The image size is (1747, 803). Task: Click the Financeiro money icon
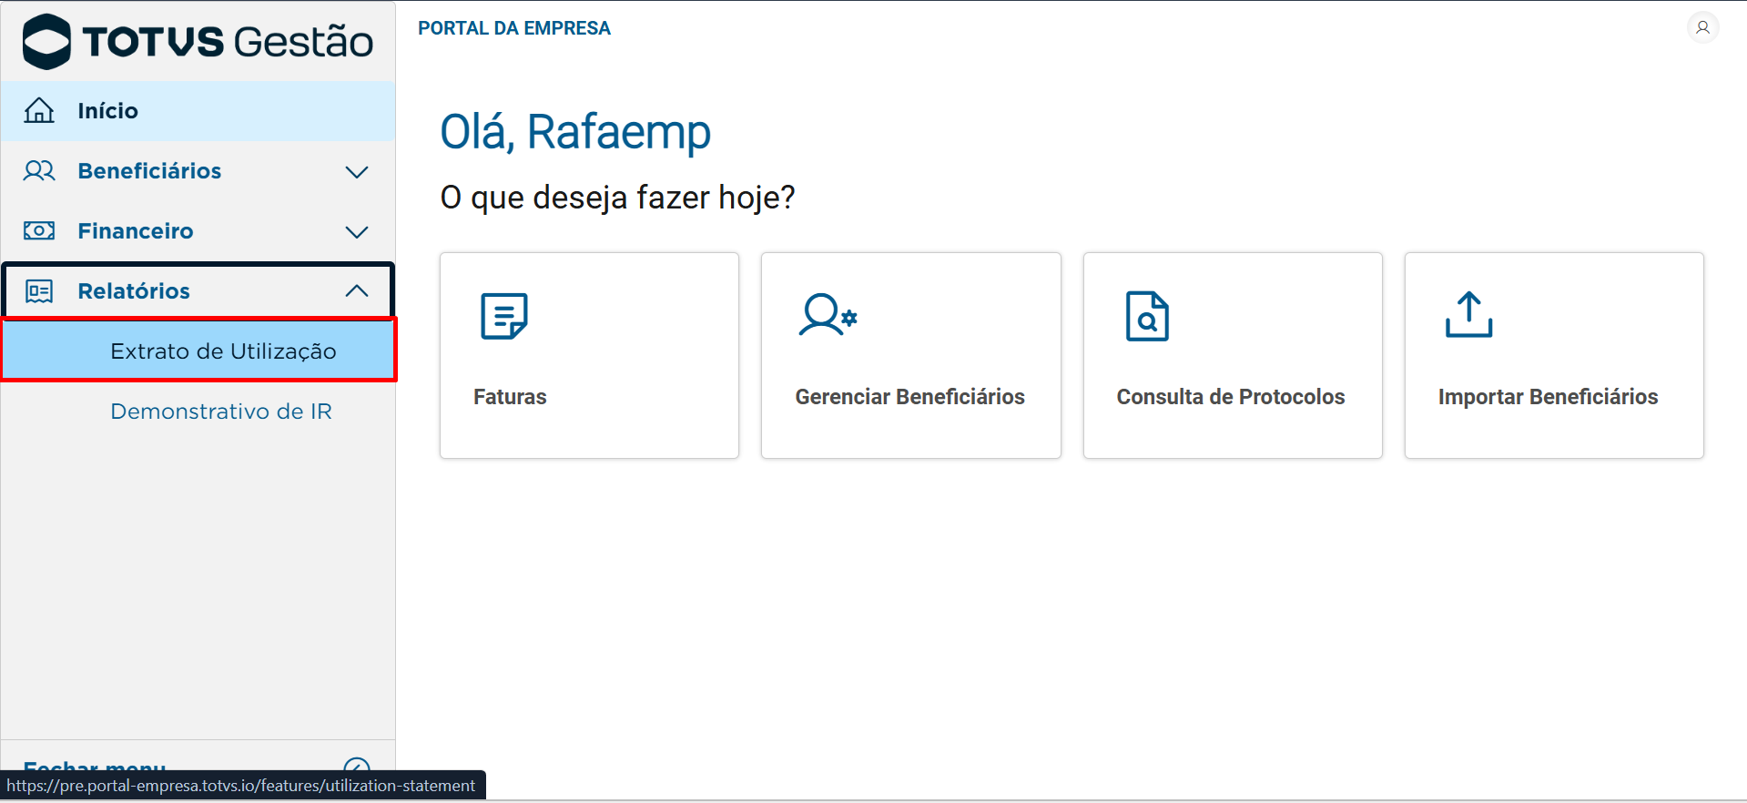(39, 230)
